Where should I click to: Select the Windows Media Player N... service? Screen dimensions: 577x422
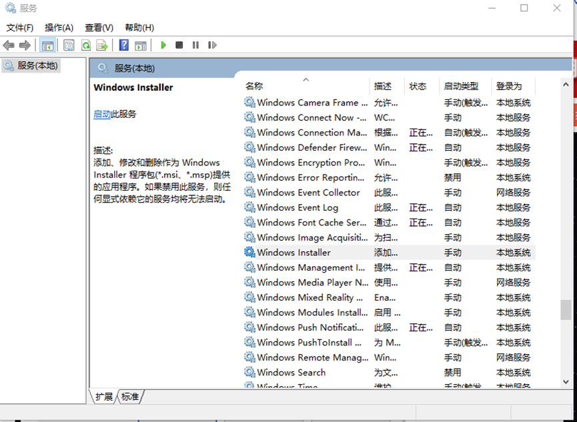[390, 282]
